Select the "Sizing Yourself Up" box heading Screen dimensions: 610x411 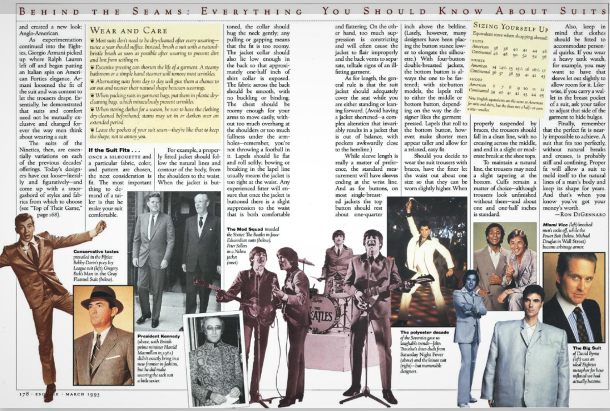point(511,27)
